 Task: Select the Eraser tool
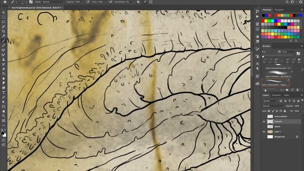tap(3, 69)
